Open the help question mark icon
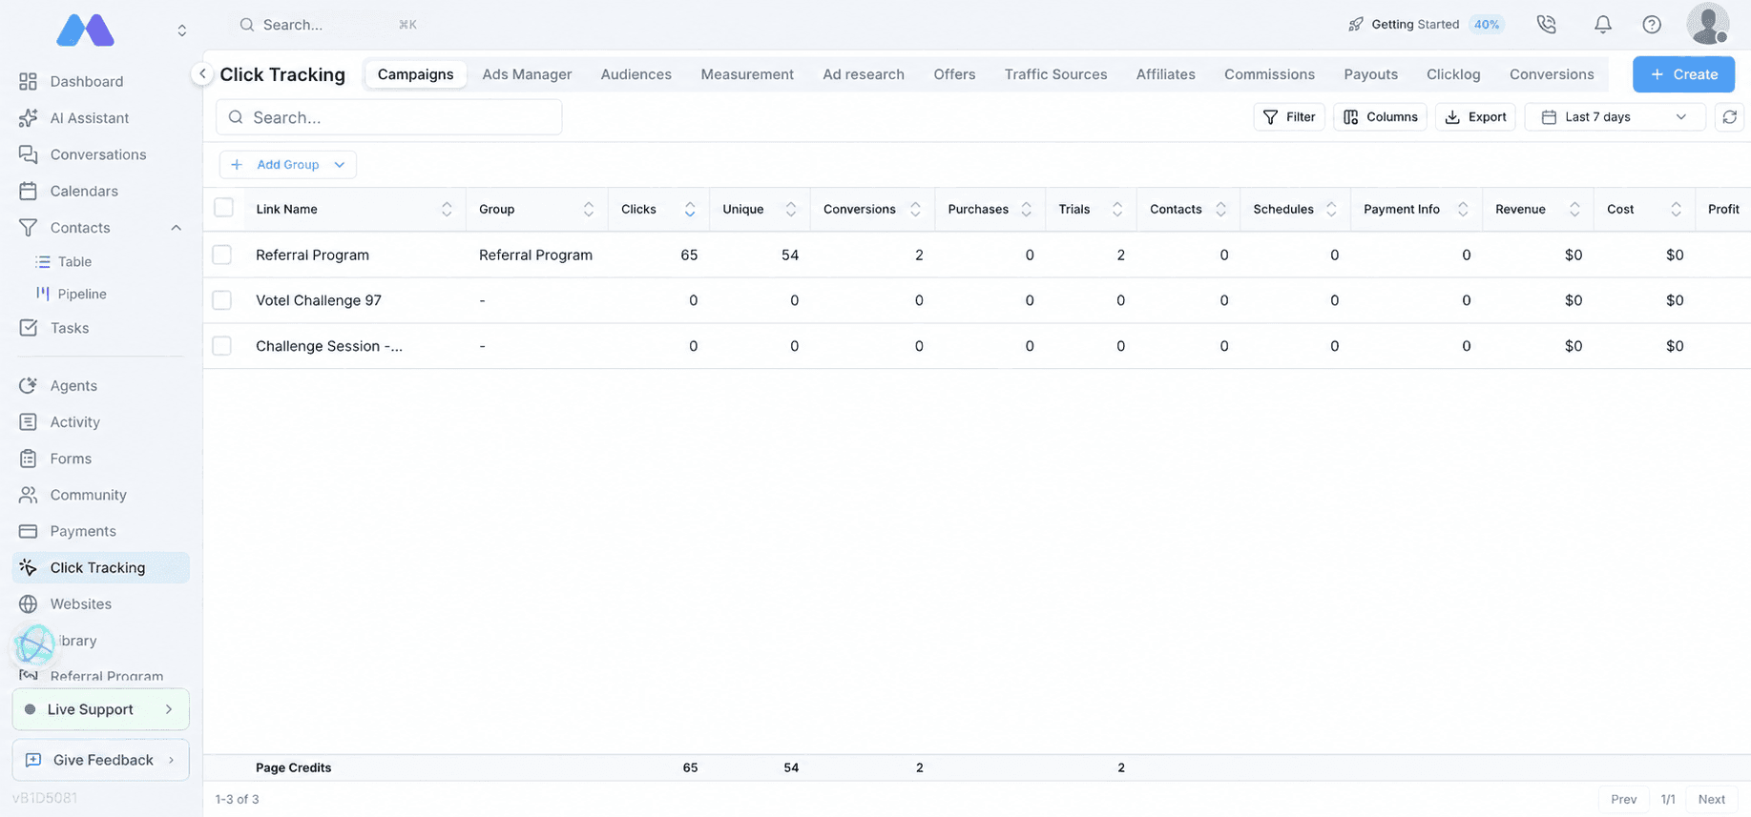1751x817 pixels. click(x=1652, y=25)
